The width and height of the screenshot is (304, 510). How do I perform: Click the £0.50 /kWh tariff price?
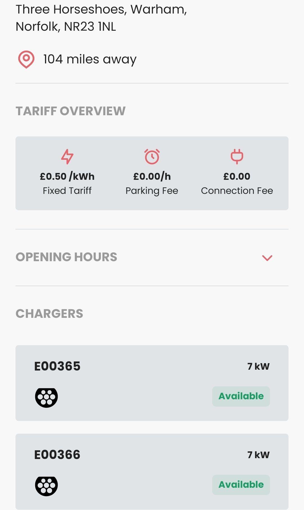(x=67, y=176)
